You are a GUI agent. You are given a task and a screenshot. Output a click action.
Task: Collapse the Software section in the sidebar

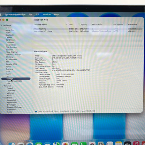point(3,98)
